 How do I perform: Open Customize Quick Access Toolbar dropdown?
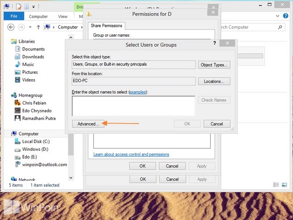(33, 7)
